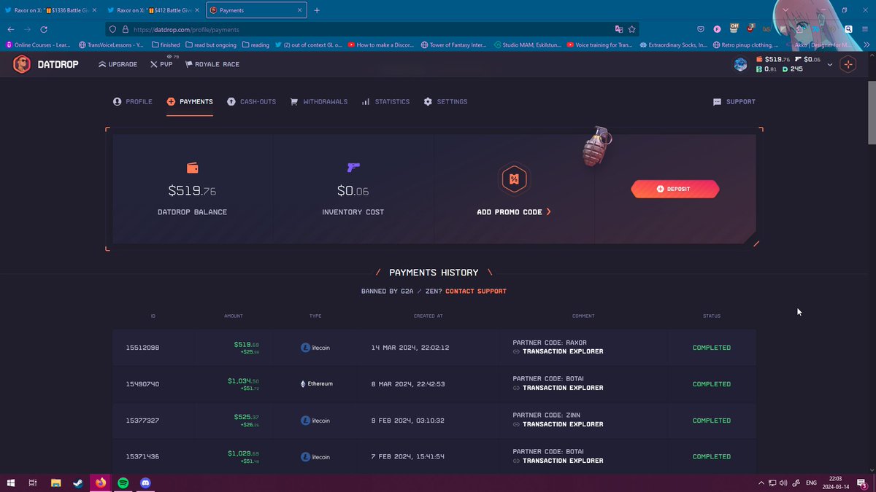Open a new browser tab

tap(317, 10)
